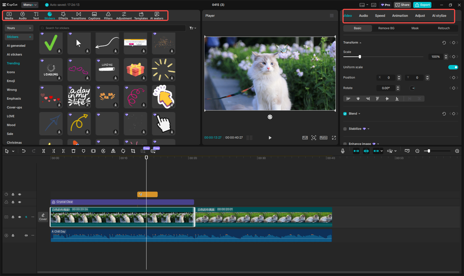
Task: Open the Effects panel
Action: 63,16
